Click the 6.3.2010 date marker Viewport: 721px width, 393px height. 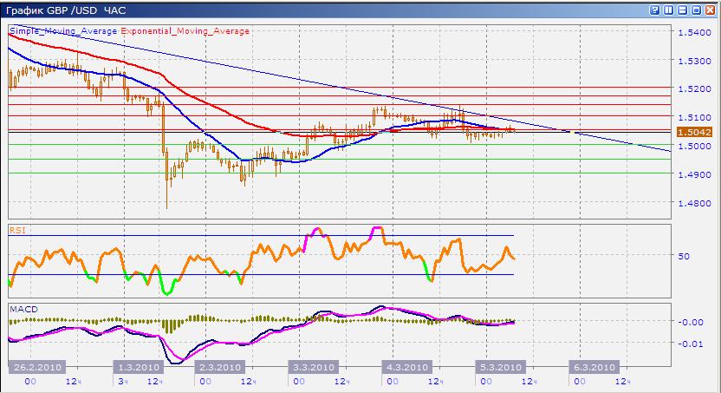click(x=594, y=367)
